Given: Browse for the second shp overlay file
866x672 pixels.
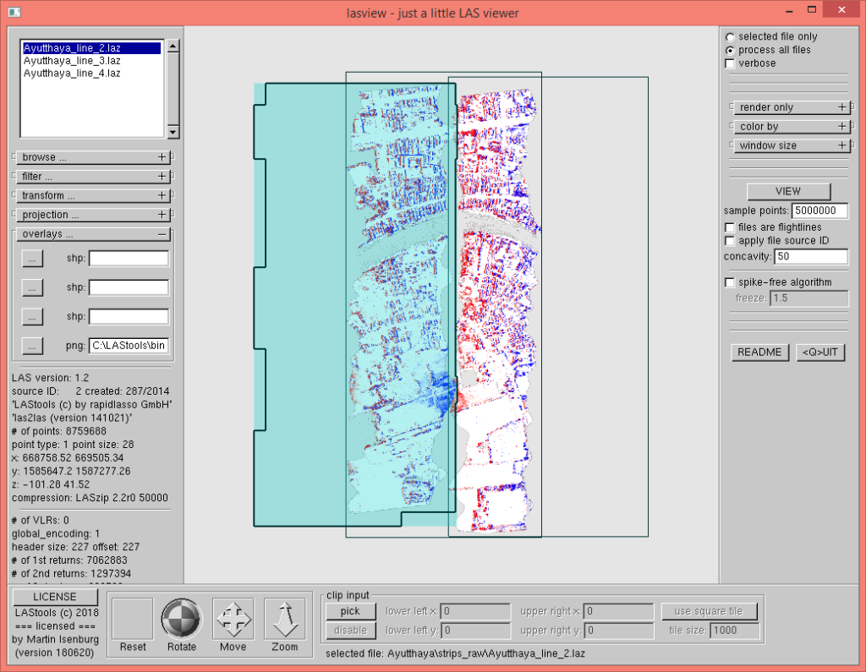Looking at the screenshot, I should click(31, 287).
